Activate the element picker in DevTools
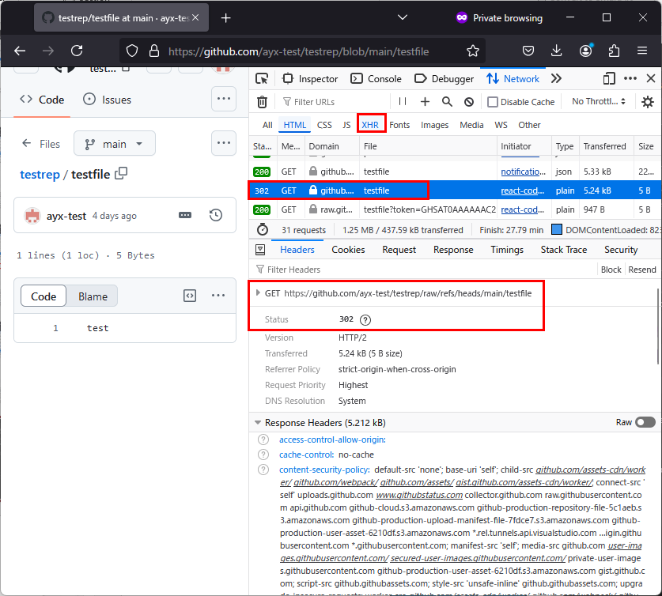This screenshot has width=662, height=596. click(x=262, y=79)
